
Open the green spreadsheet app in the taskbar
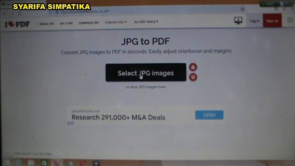tap(44, 163)
